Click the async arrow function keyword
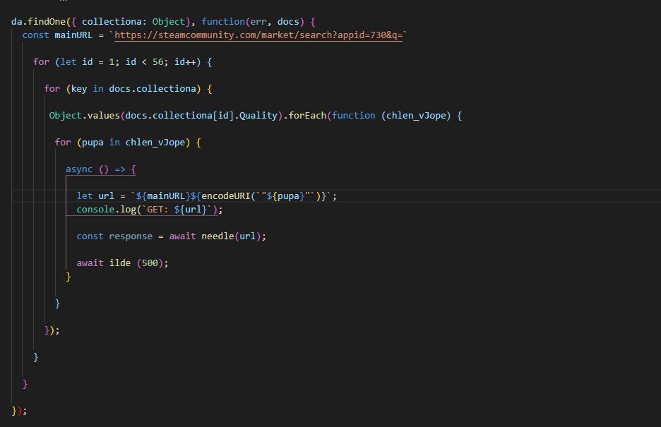The height and width of the screenshot is (427, 661). [79, 169]
